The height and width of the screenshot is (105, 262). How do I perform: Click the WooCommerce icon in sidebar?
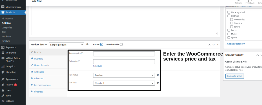[3, 7]
